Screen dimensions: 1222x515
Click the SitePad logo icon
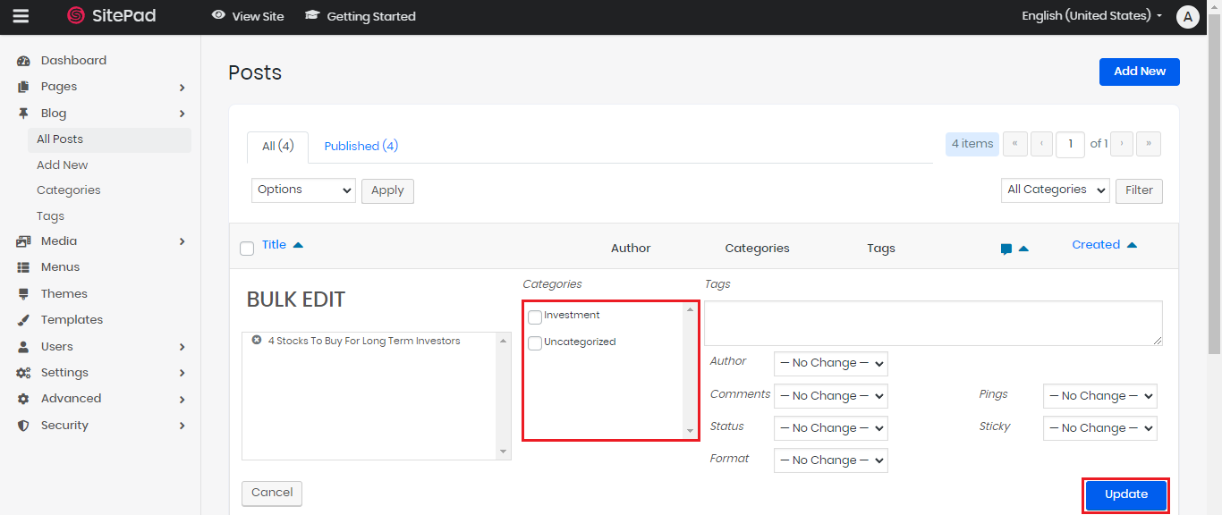click(x=76, y=16)
